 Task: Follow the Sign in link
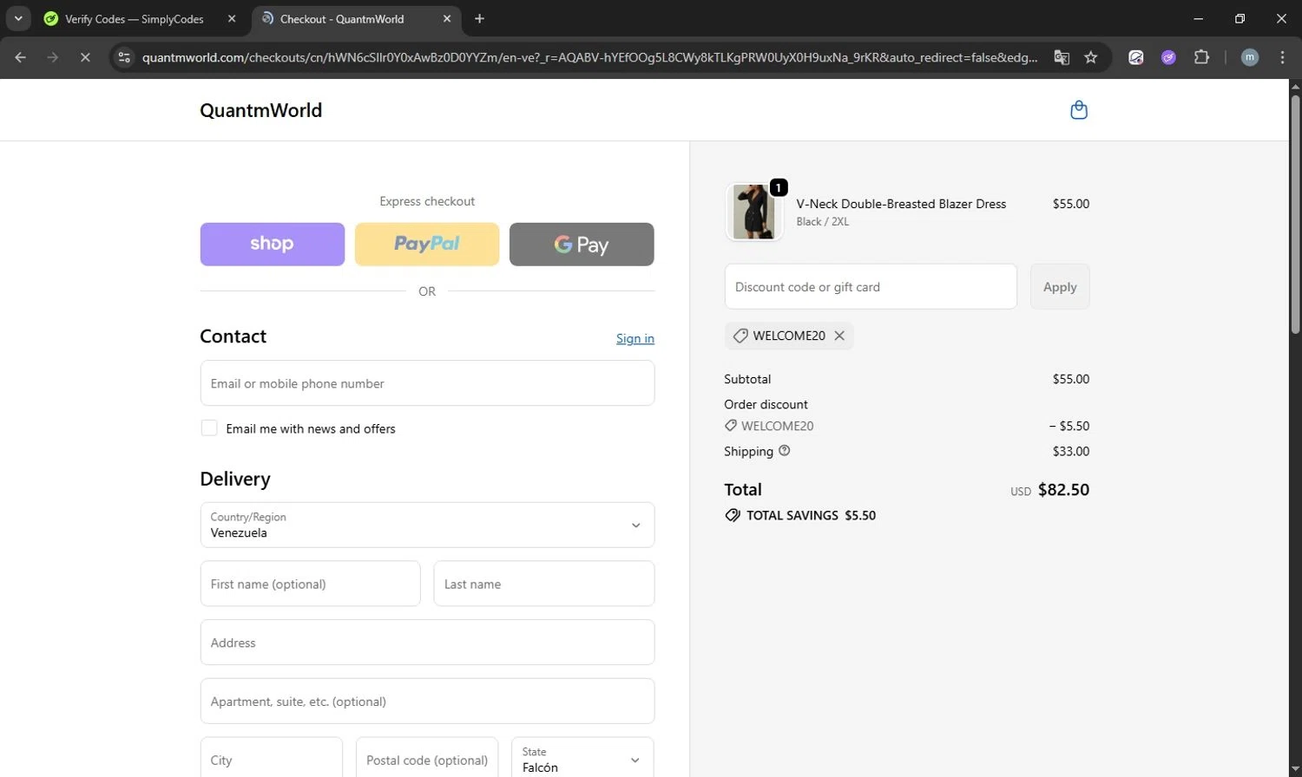pyautogui.click(x=635, y=338)
